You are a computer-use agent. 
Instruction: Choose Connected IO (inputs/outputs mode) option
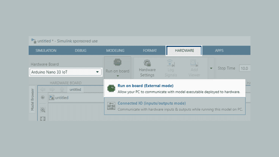[175, 106]
